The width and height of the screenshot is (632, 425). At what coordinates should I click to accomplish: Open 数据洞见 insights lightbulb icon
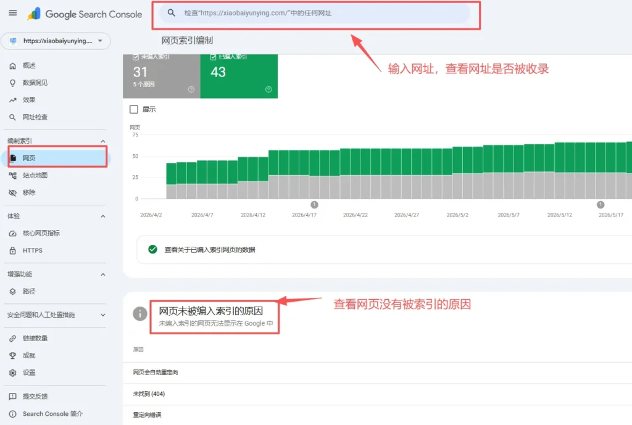(x=12, y=83)
